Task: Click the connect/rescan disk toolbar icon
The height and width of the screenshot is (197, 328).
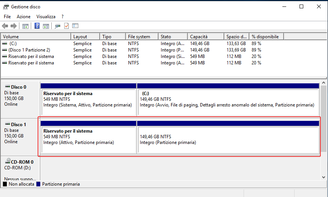Action: [x=57, y=26]
